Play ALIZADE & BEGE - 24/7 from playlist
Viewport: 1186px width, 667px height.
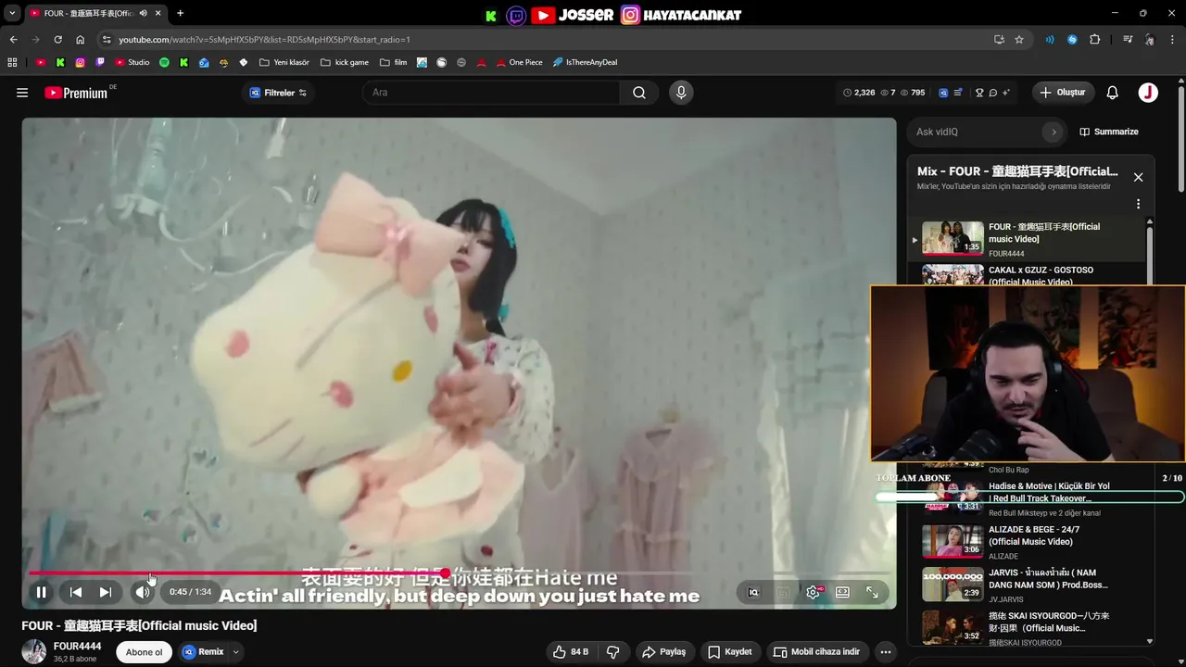1028,542
